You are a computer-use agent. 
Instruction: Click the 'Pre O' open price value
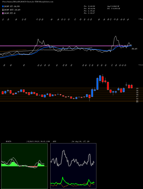[x=90, y=6]
